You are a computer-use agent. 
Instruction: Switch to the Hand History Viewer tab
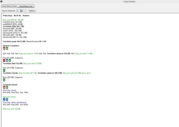(10, 6)
